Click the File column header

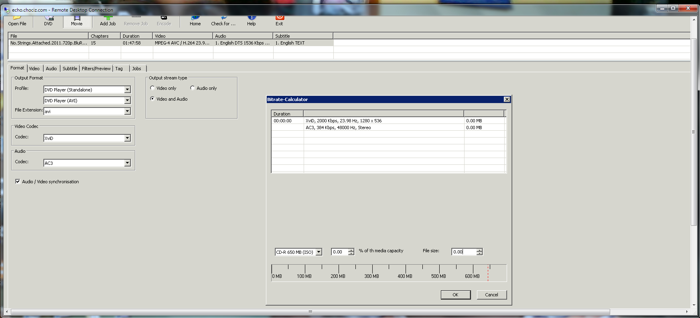point(49,36)
